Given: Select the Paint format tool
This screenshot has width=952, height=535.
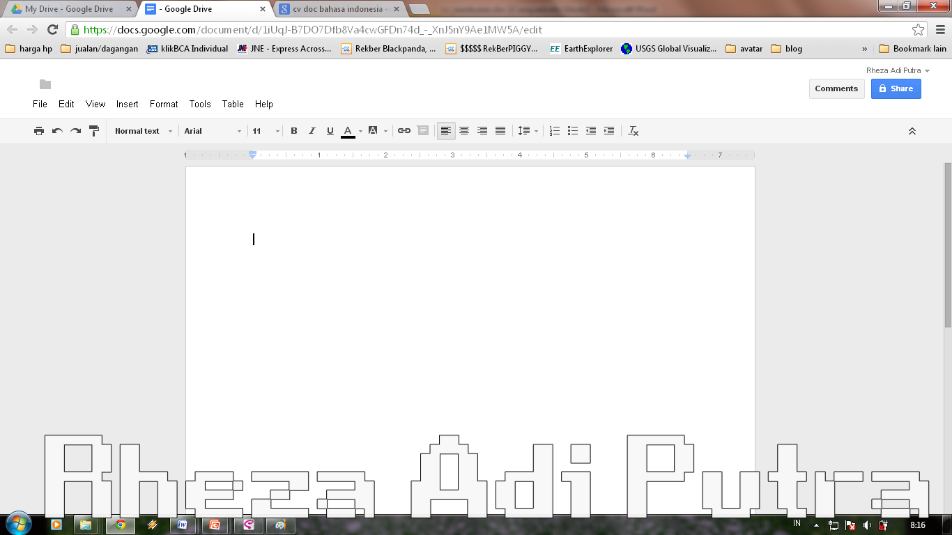Looking at the screenshot, I should click(x=94, y=131).
